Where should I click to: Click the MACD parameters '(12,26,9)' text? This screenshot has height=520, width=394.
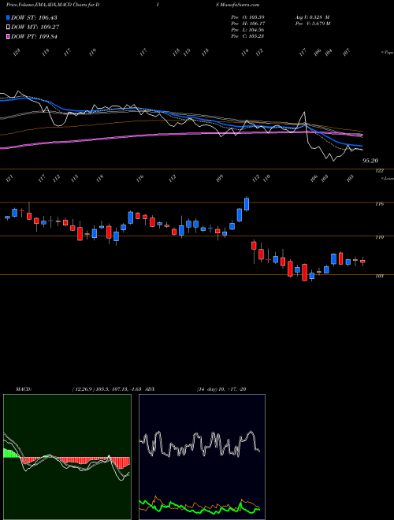click(83, 389)
